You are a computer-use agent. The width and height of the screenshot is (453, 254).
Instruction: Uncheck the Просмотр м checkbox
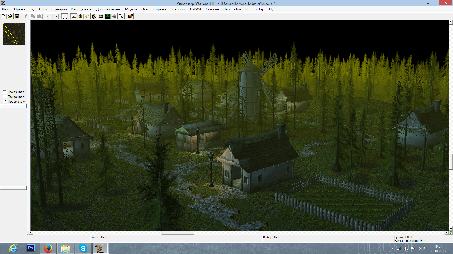point(5,101)
